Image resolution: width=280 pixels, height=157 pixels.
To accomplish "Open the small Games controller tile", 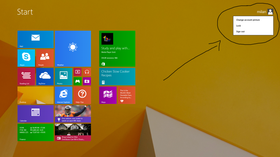I will click(x=77, y=81).
